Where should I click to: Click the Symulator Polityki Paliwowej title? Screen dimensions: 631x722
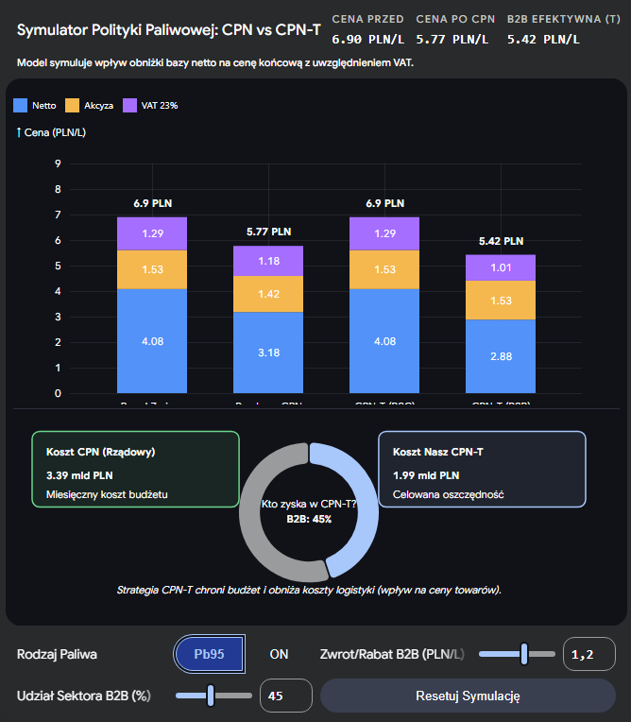[169, 30]
